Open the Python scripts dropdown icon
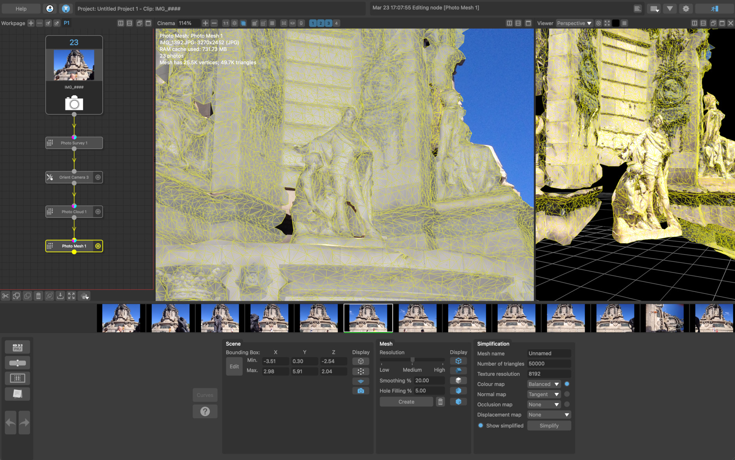The height and width of the screenshot is (460, 735). (x=85, y=296)
